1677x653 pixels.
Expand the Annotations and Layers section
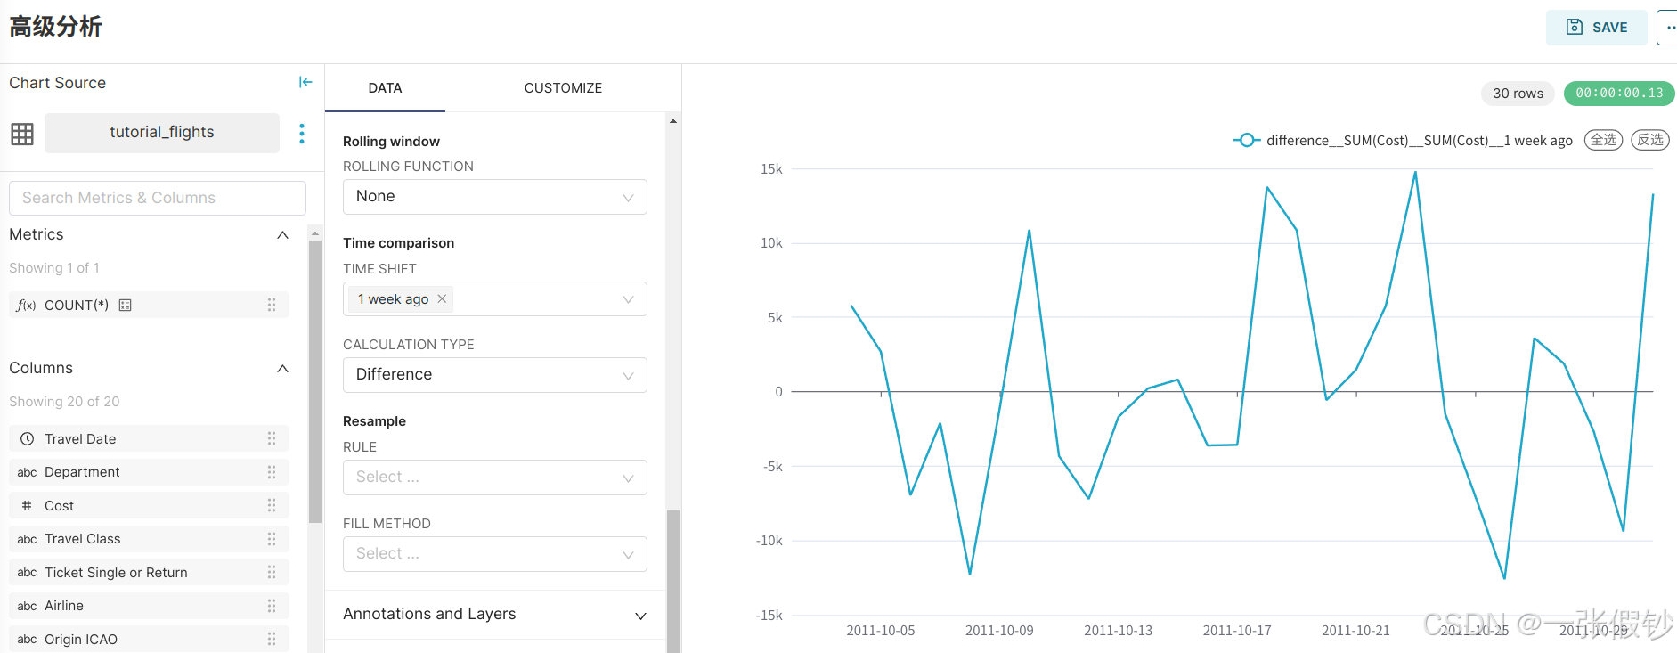(x=494, y=615)
